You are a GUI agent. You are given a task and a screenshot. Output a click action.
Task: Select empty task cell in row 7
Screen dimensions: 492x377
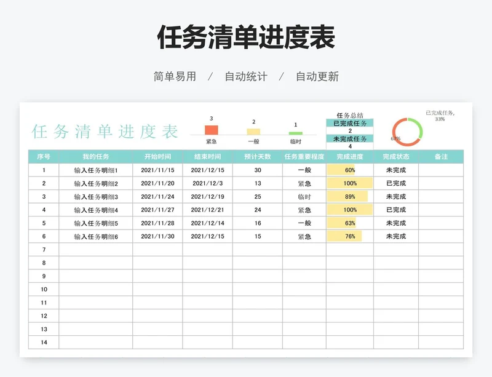click(x=96, y=250)
